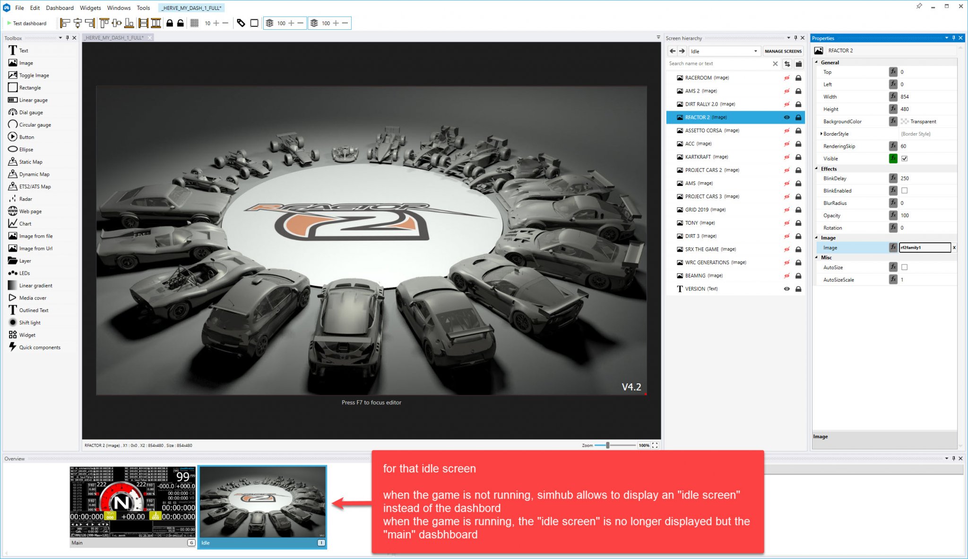Clear the Image property value

tap(954, 247)
